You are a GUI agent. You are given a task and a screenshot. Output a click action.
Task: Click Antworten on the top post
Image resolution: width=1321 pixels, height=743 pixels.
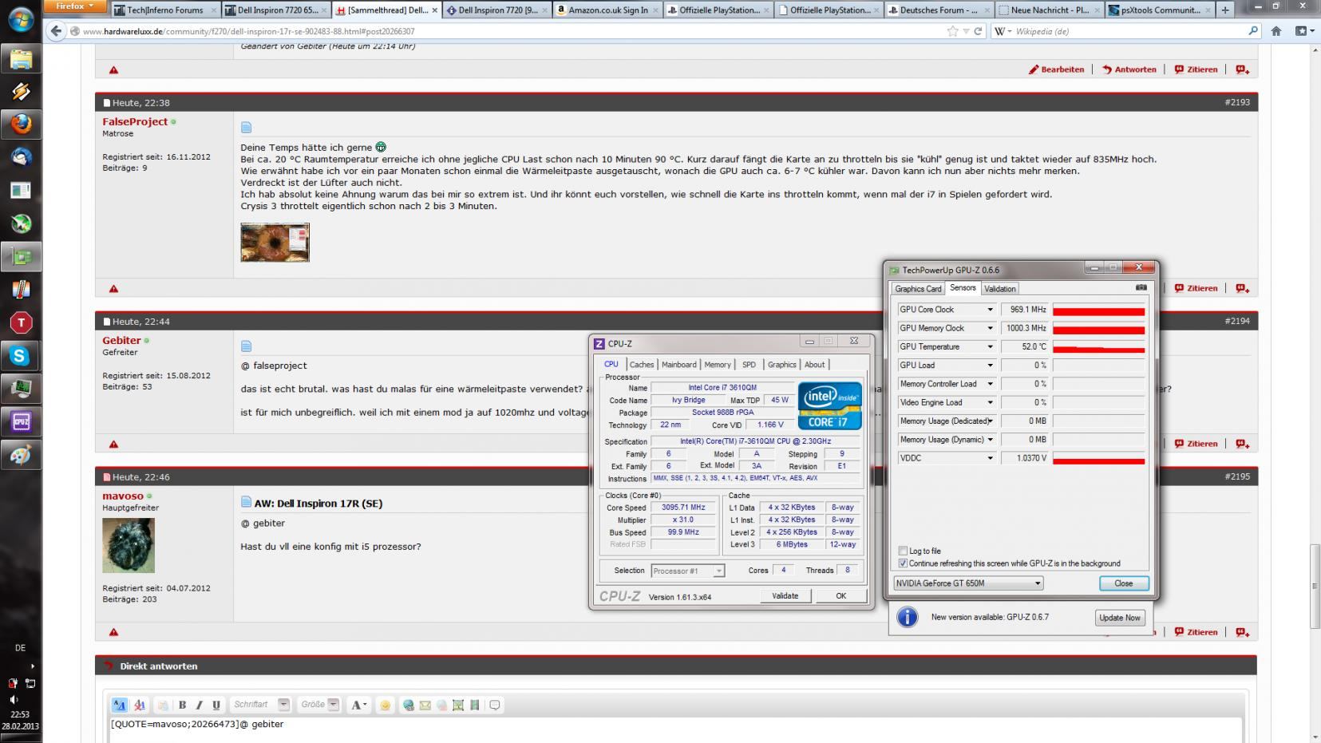(1129, 69)
